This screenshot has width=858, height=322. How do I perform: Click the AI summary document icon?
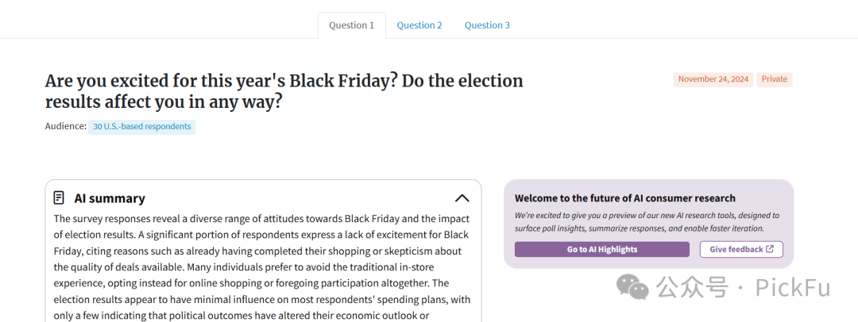point(59,198)
